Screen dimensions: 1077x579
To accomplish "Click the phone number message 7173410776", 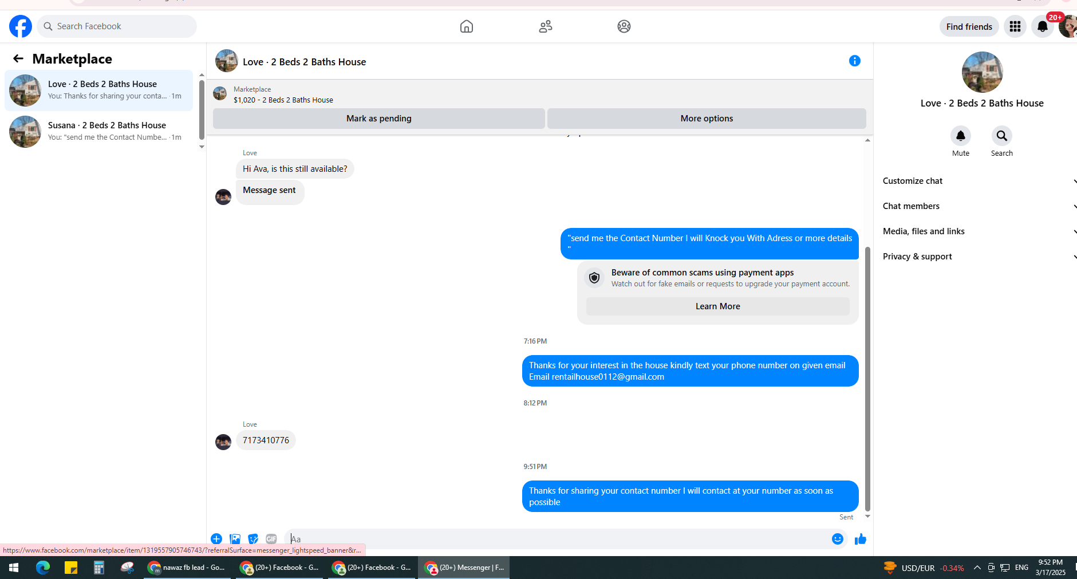I will pos(266,440).
